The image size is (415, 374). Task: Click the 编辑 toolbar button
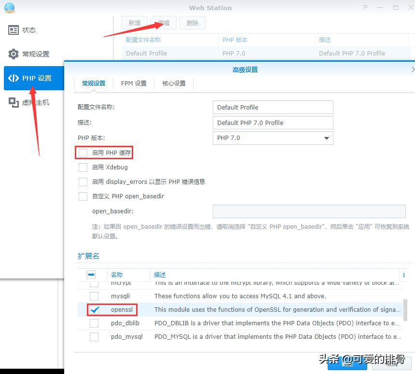(x=163, y=22)
